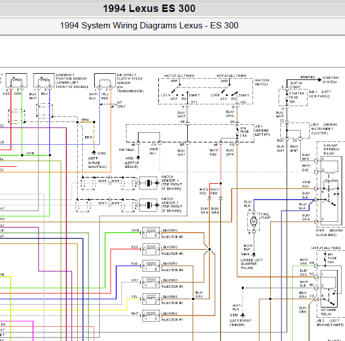Select the Injector #4 coil symbol
The image size is (345, 341).
point(151,266)
